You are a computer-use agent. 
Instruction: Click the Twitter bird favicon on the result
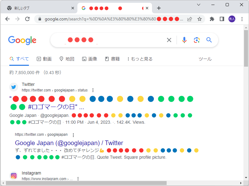point(13,87)
